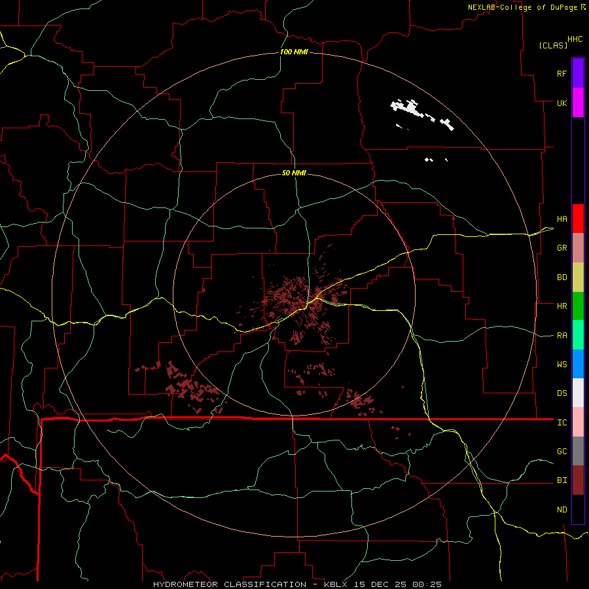Select the GC gray legend swatch
The height and width of the screenshot is (589, 589).
tap(578, 451)
